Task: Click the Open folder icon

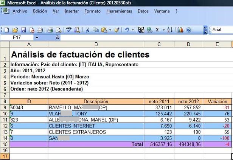Action: click(15, 30)
